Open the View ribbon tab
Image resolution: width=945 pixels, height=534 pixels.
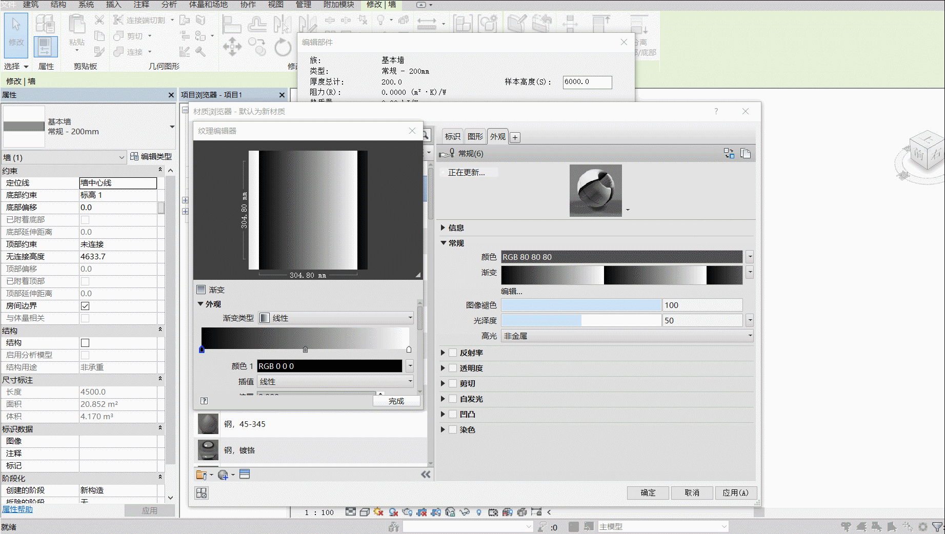point(276,5)
